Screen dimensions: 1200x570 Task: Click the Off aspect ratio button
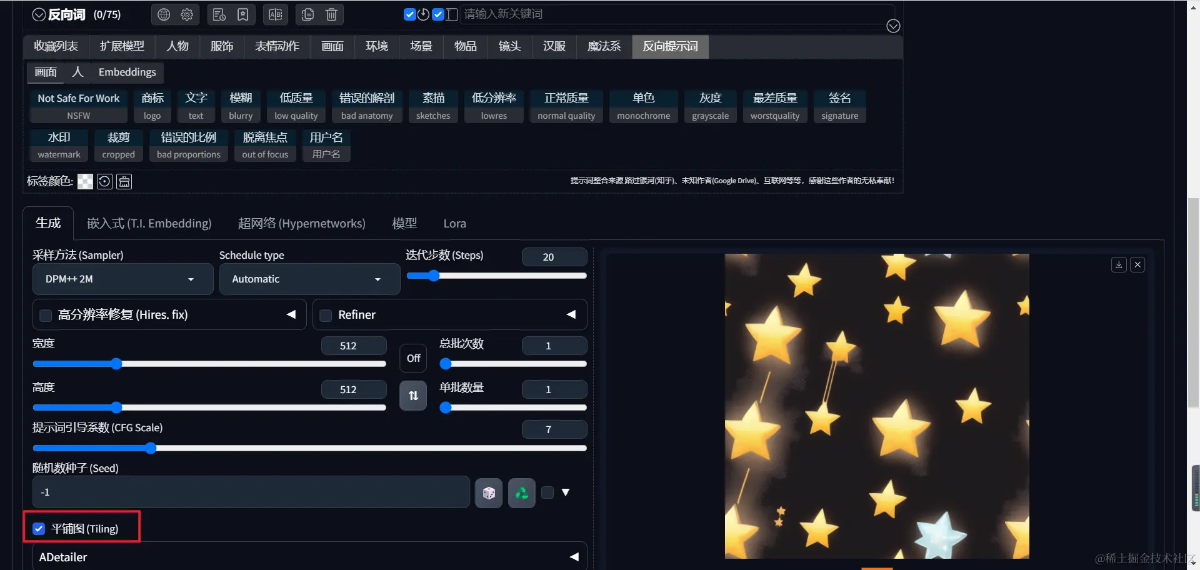pyautogui.click(x=413, y=358)
